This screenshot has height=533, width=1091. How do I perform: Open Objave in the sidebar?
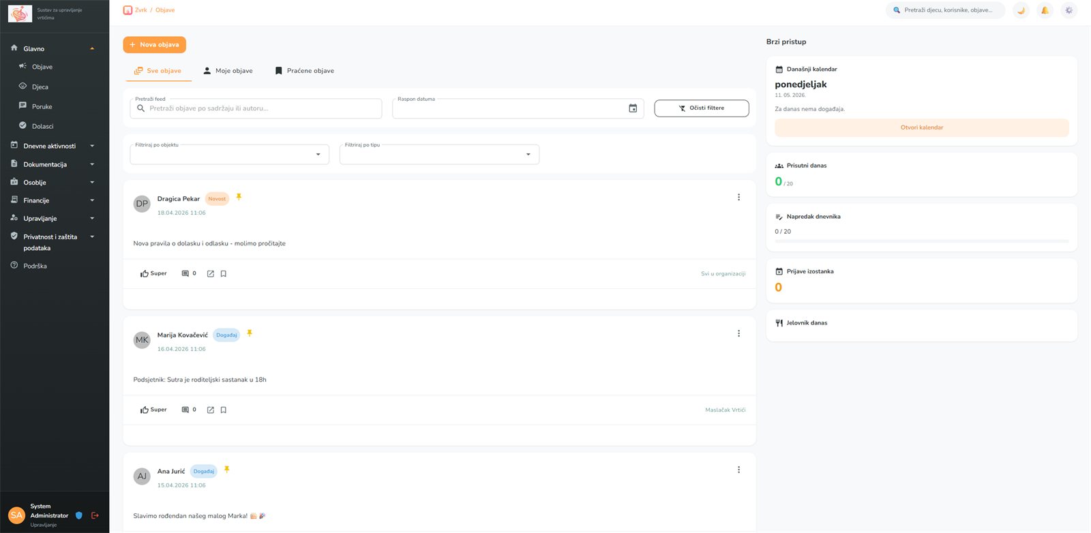coord(42,67)
